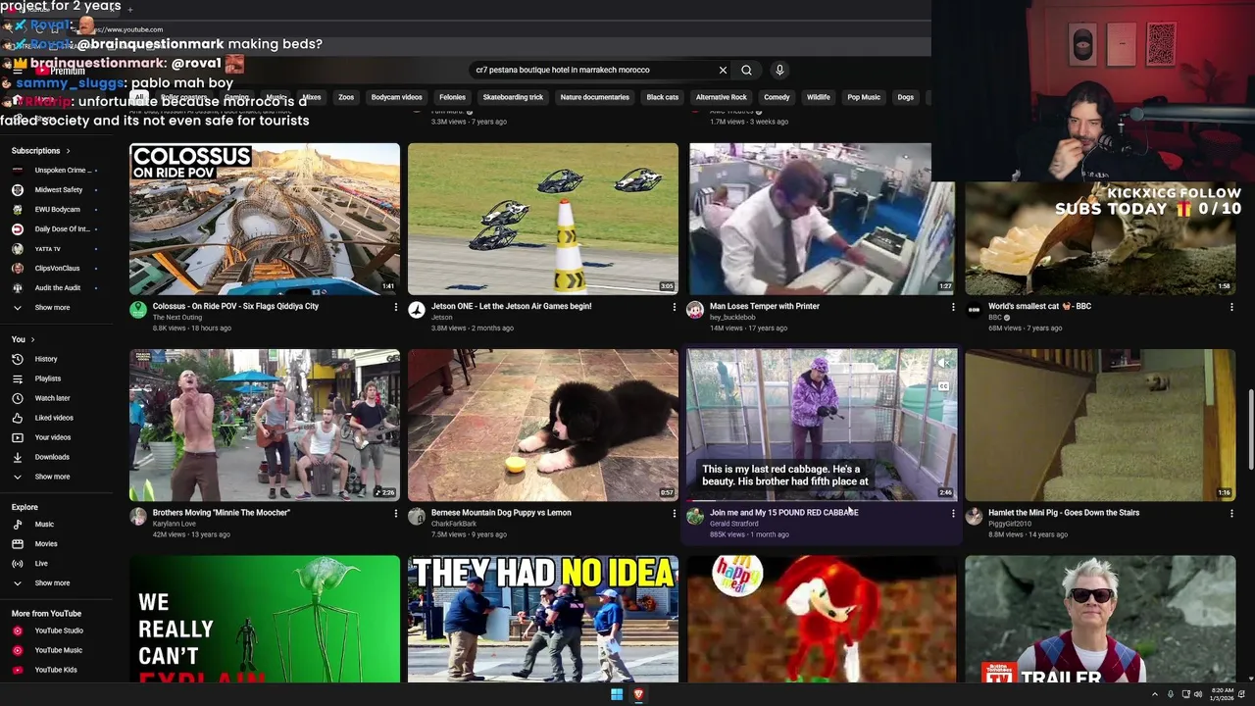The width and height of the screenshot is (1255, 706).
Task: Open Audit the Audit subscription channel
Action: tap(54, 288)
